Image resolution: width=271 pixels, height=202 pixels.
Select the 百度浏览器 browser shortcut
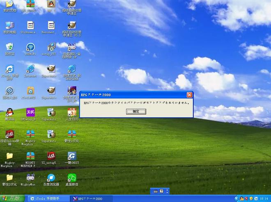click(x=51, y=180)
